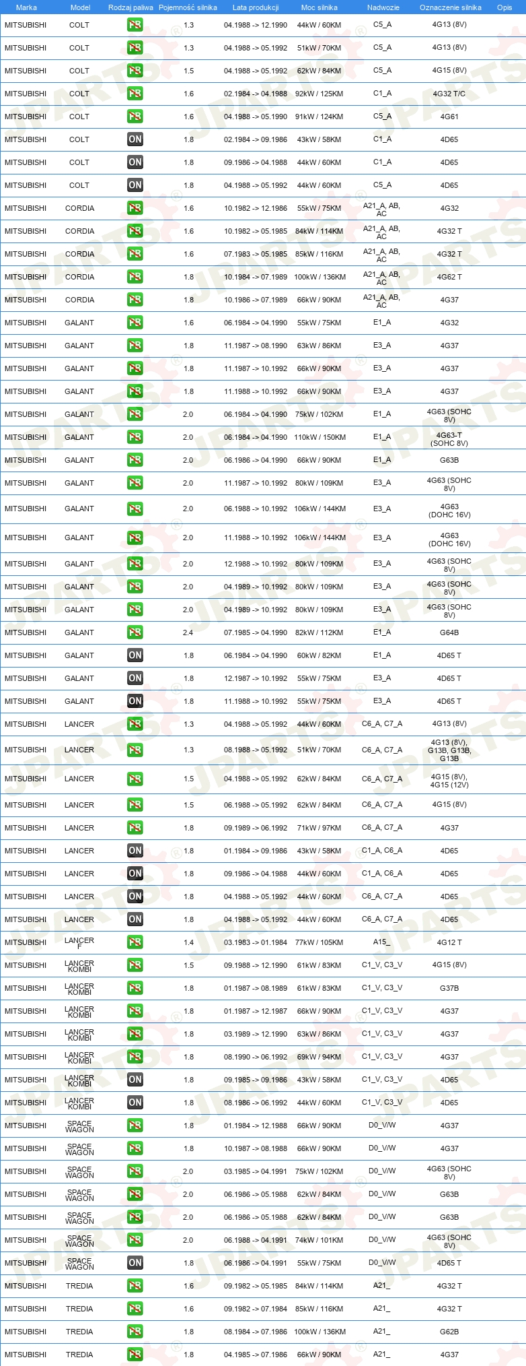Click the Rodzaj paliwa column header
The height and width of the screenshot is (1366, 526).
tap(130, 7)
